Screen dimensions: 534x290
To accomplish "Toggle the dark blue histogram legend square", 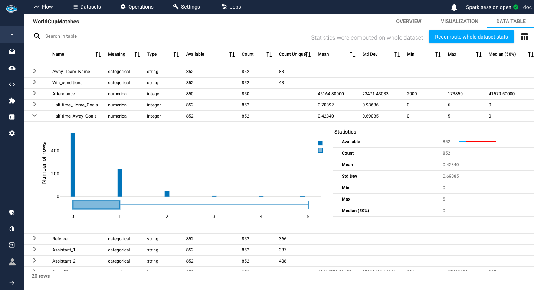I will (x=320, y=143).
